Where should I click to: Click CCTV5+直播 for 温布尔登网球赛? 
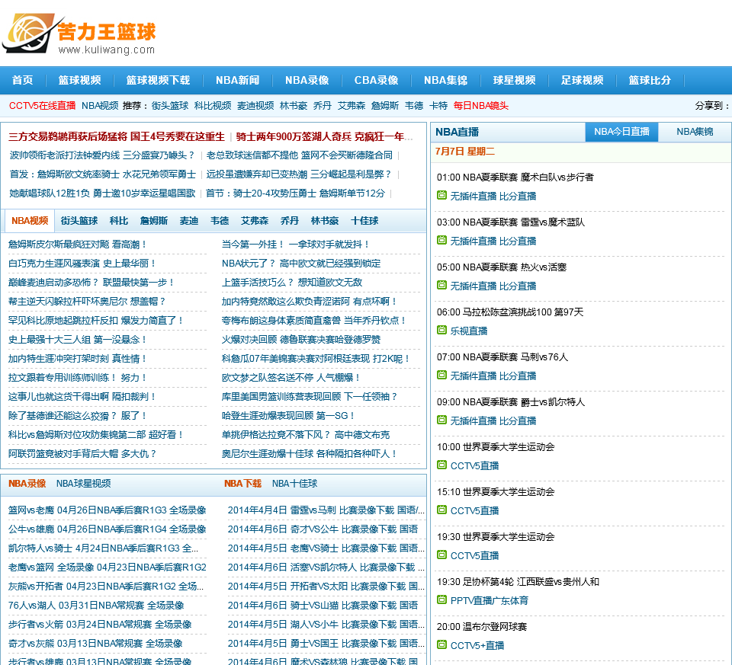(477, 645)
